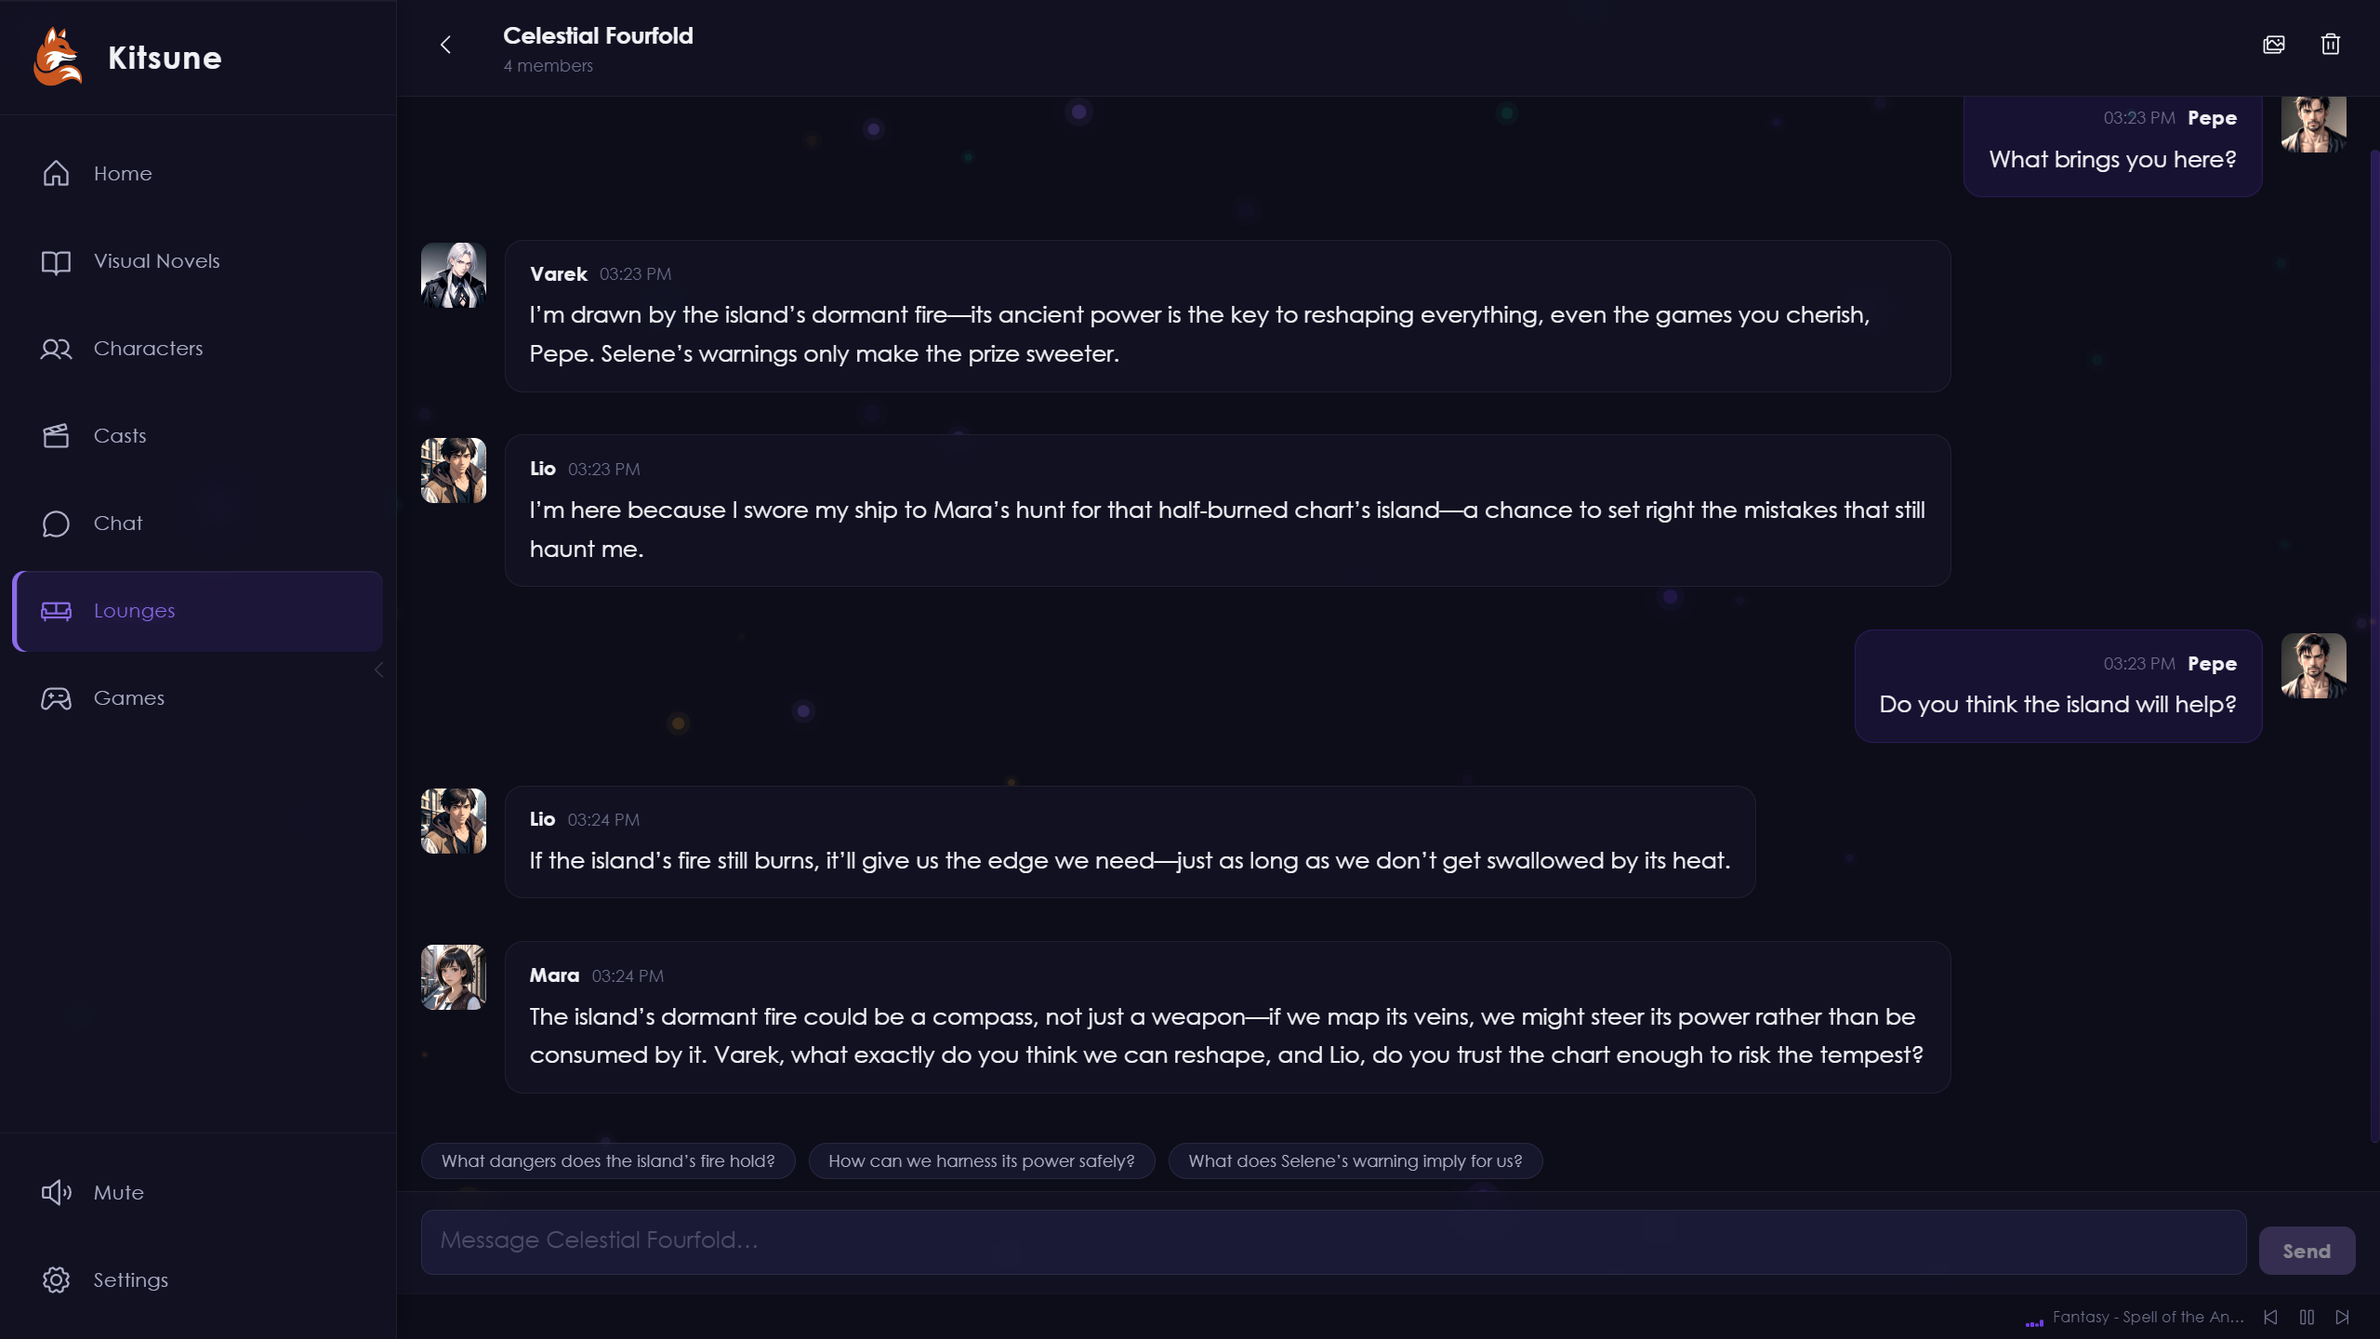Click the Kitsune fox logo
This screenshot has height=1339, width=2380.
(x=57, y=57)
